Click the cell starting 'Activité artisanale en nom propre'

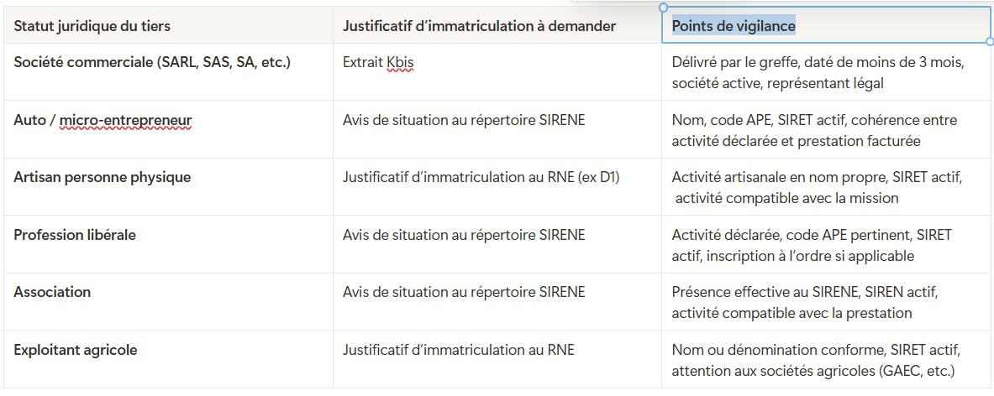(817, 187)
